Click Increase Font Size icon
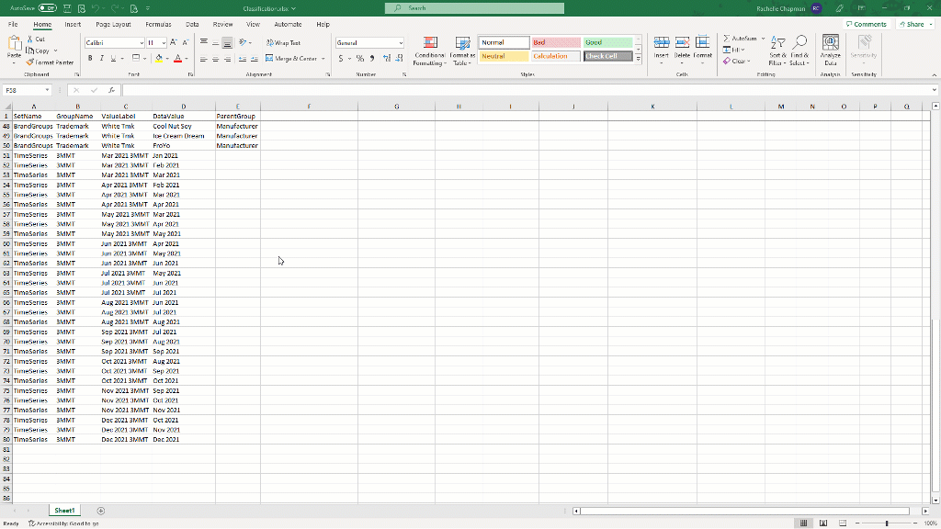This screenshot has height=529, width=941. tap(174, 42)
